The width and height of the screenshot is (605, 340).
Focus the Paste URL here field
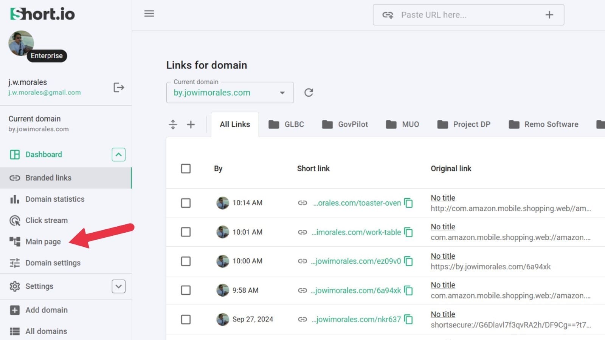pyautogui.click(x=468, y=15)
